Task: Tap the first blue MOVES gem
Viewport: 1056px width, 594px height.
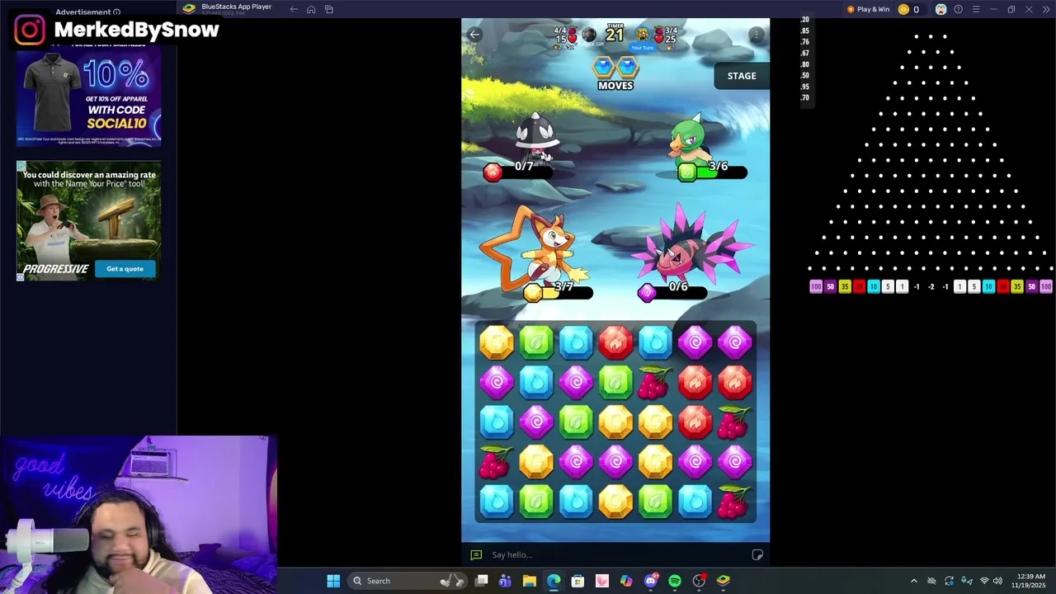Action: [x=604, y=67]
